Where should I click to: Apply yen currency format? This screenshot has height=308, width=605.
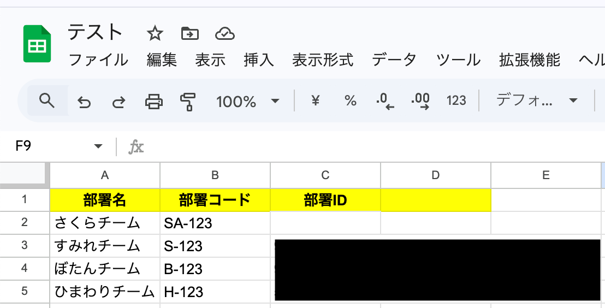click(x=316, y=100)
